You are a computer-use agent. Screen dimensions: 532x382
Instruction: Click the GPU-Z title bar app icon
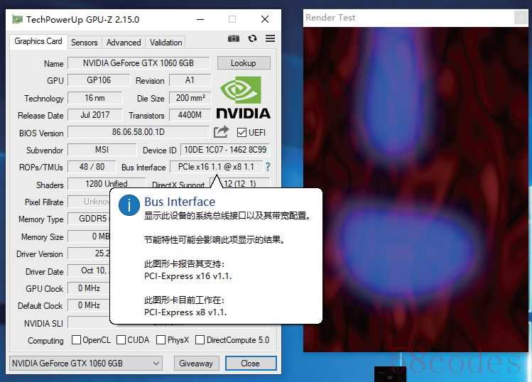17,19
